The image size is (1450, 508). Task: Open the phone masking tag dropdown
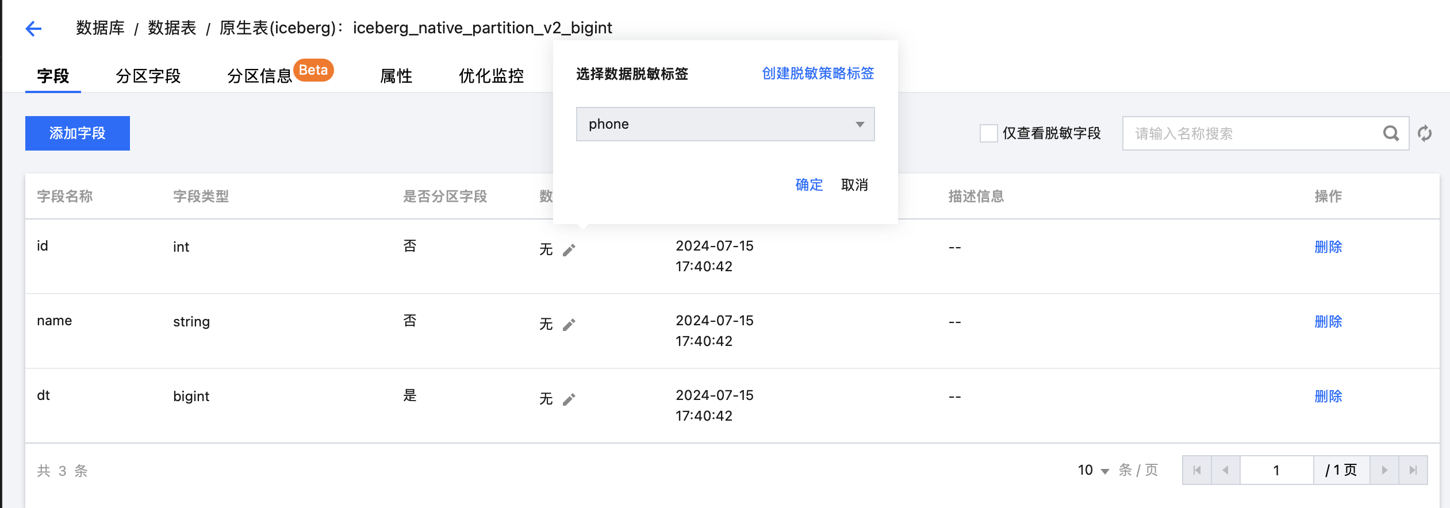click(x=725, y=124)
